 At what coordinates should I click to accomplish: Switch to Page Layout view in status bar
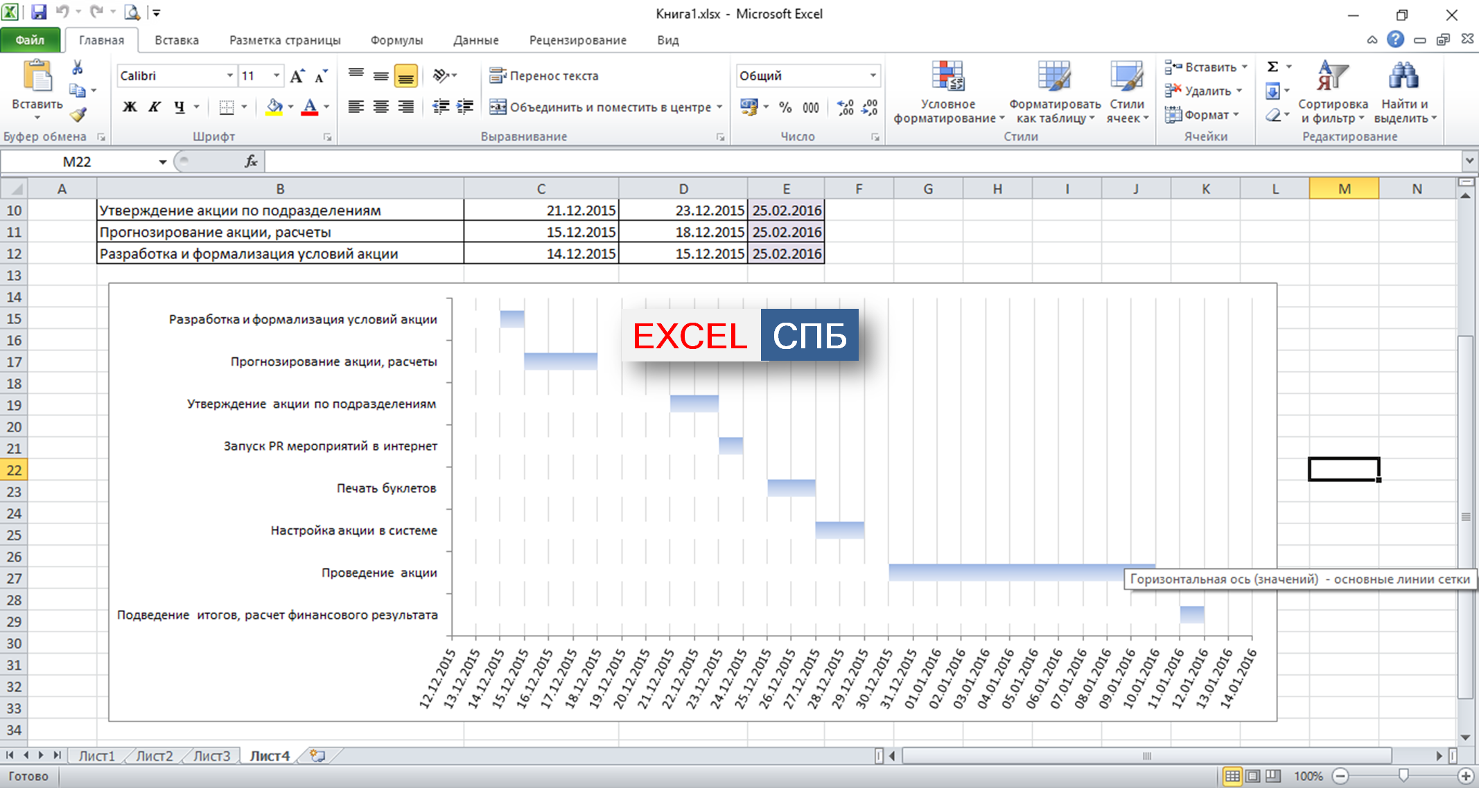[1252, 776]
